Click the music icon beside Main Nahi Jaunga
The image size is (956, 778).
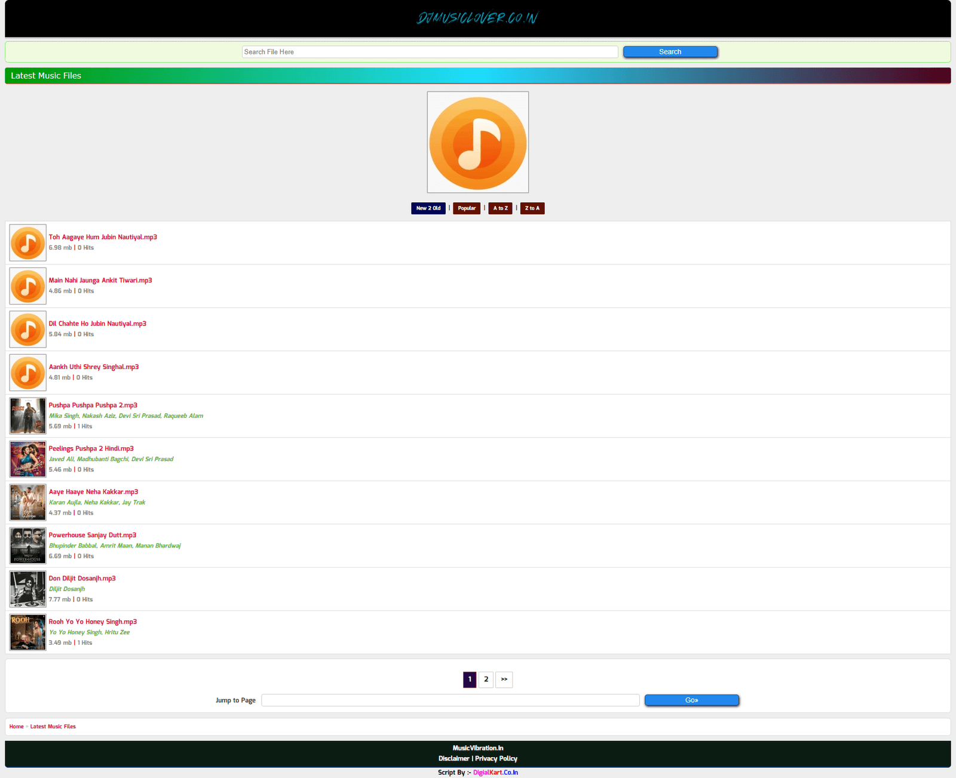pyautogui.click(x=27, y=286)
